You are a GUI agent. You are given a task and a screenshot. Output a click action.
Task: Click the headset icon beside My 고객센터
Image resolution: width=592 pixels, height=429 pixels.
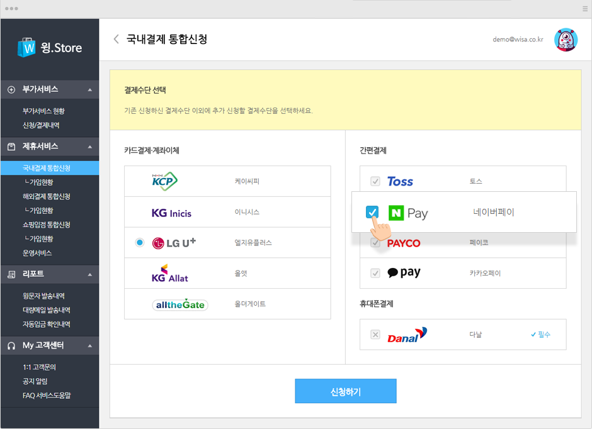point(11,346)
